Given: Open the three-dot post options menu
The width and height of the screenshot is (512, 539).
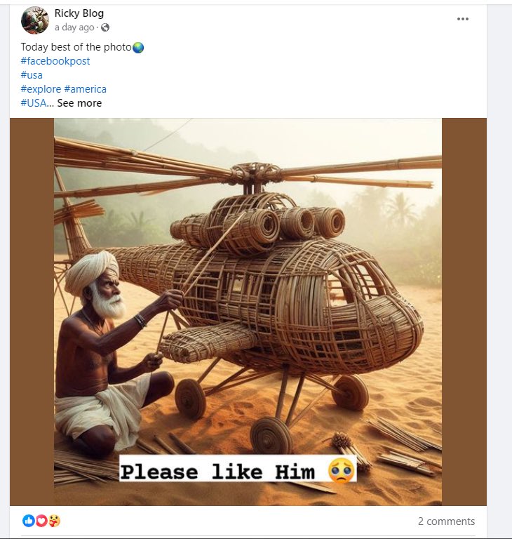Looking at the screenshot, I should [x=463, y=19].
